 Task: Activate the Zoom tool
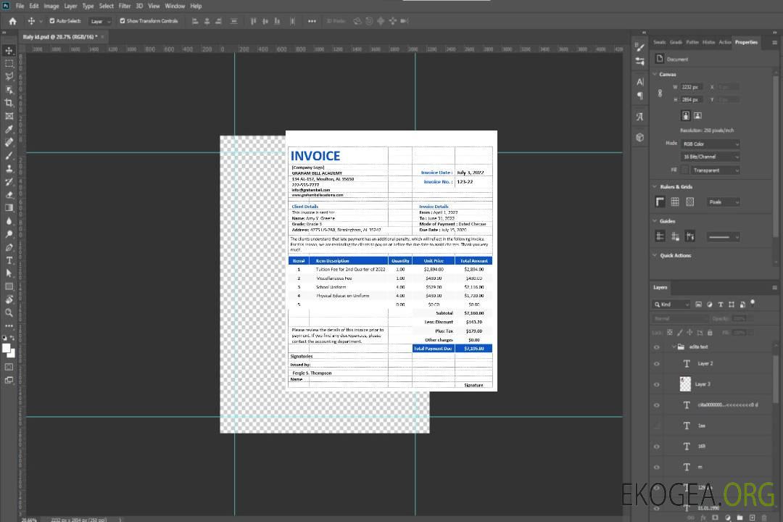9,312
